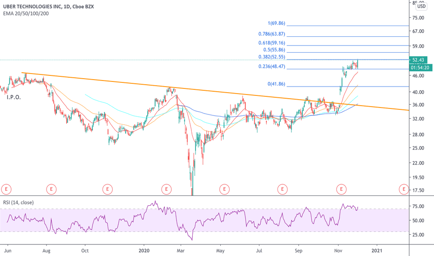The height and width of the screenshot is (256, 434).
Task: Select the Fibonacci level 0.5(55.86) label
Action: (274, 50)
